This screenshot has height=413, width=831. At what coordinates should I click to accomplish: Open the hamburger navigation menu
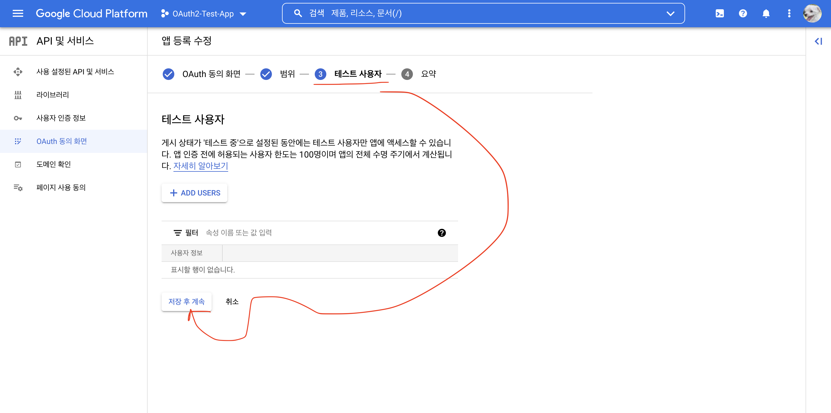18,13
